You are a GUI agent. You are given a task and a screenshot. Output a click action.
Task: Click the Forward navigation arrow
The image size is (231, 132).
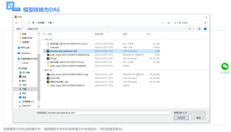point(22,23)
